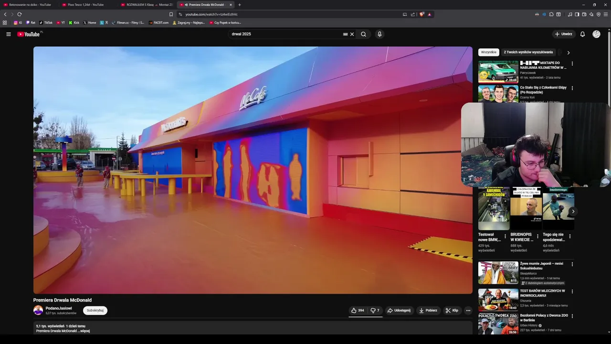Open the Żywe mumie Japonii thumbnail

click(498, 272)
